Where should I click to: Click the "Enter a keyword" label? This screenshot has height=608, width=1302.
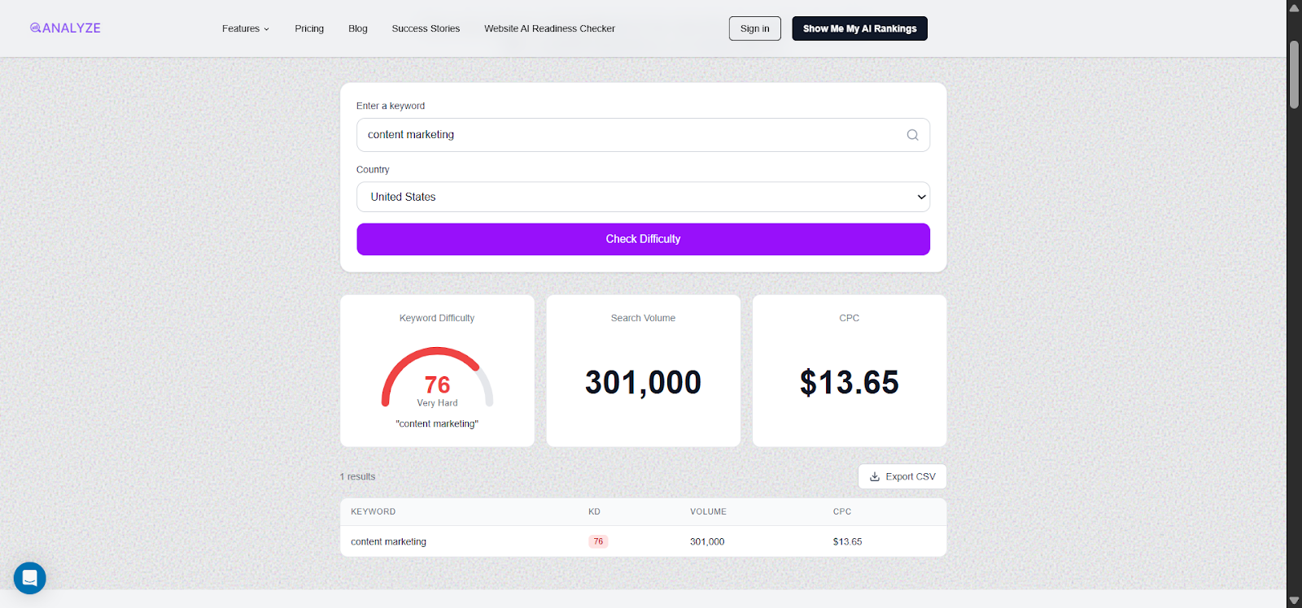pos(391,106)
